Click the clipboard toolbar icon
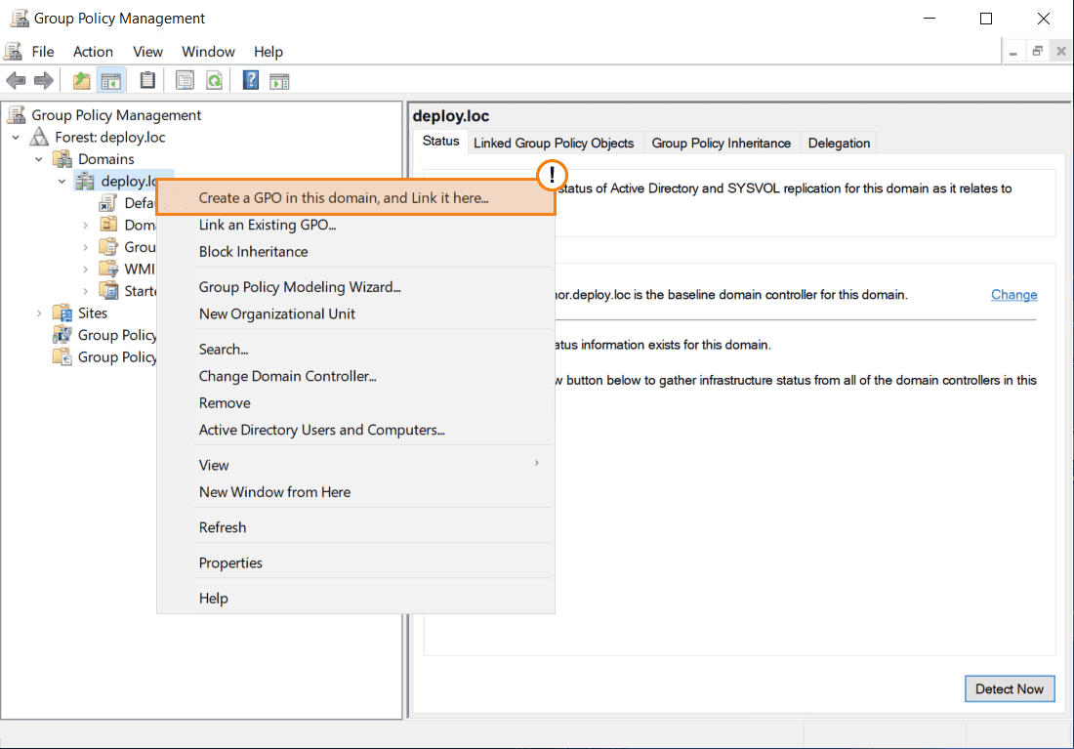 coord(147,81)
